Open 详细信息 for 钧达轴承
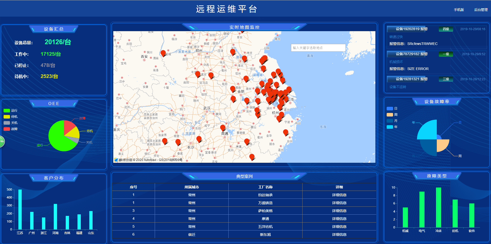This screenshot has height=244, width=491. coord(339,195)
